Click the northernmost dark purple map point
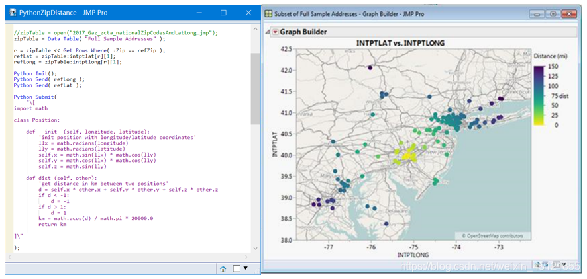This screenshot has height=279, width=587. [370, 67]
